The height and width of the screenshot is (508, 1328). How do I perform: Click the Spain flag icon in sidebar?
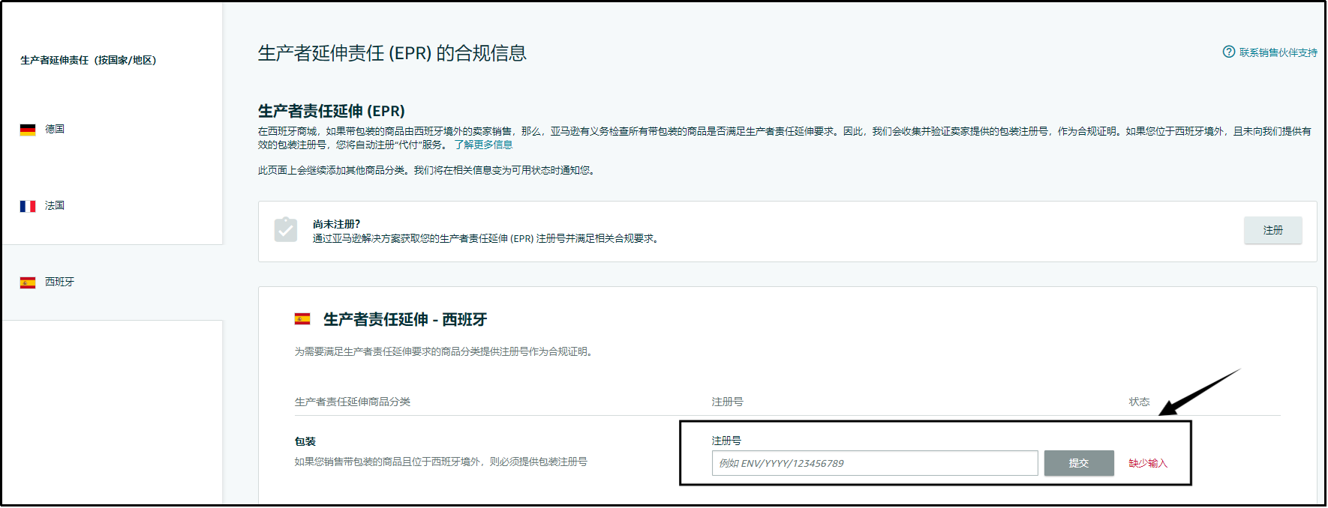point(28,282)
